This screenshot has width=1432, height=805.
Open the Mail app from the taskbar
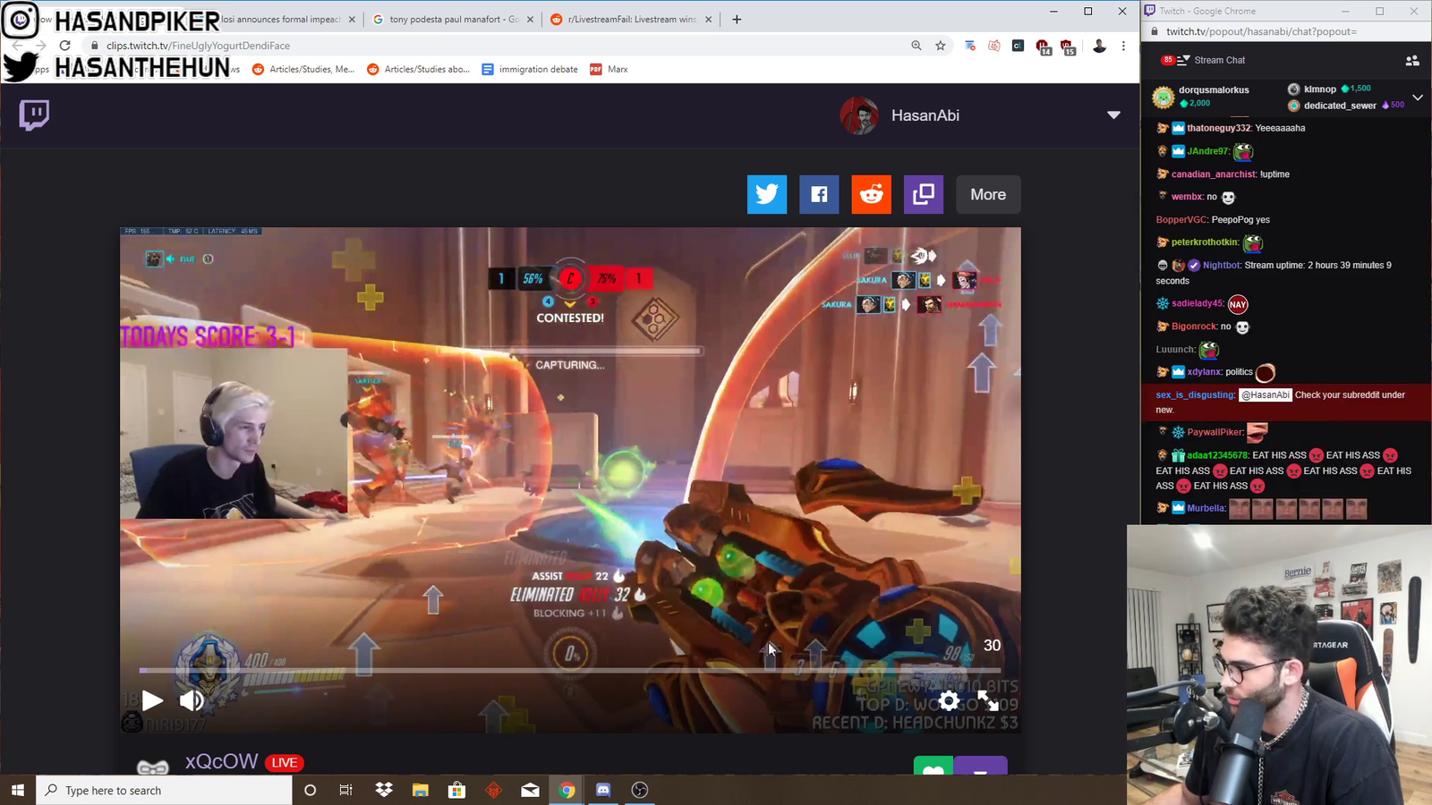click(530, 790)
